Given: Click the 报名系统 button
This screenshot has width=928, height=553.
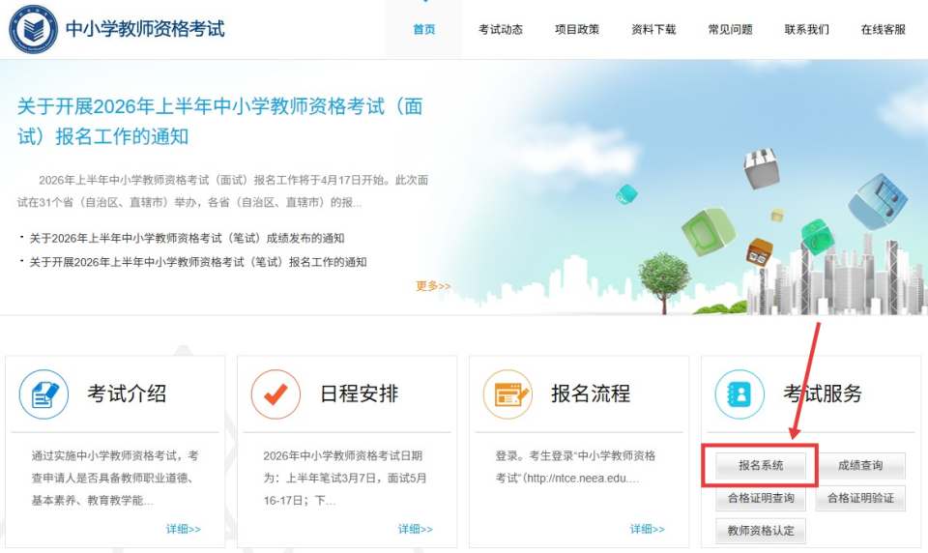Looking at the screenshot, I should (761, 465).
